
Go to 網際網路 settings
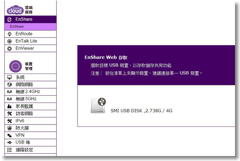[30, 84]
